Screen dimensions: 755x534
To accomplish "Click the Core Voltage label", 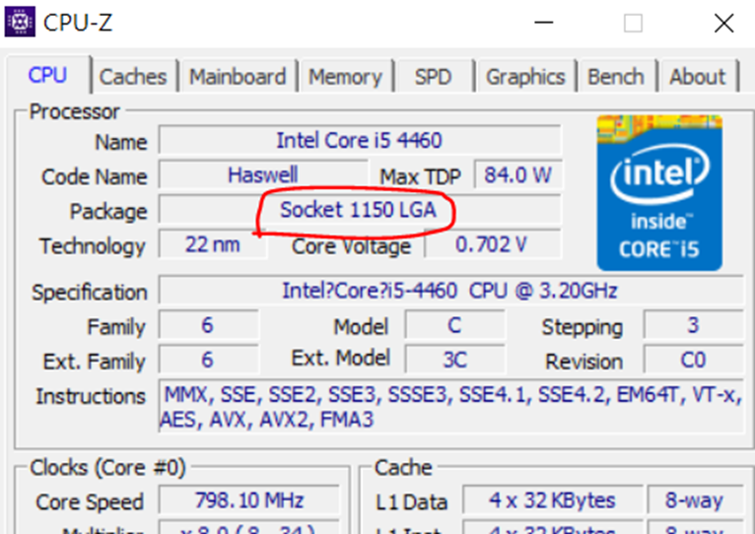I will [351, 246].
